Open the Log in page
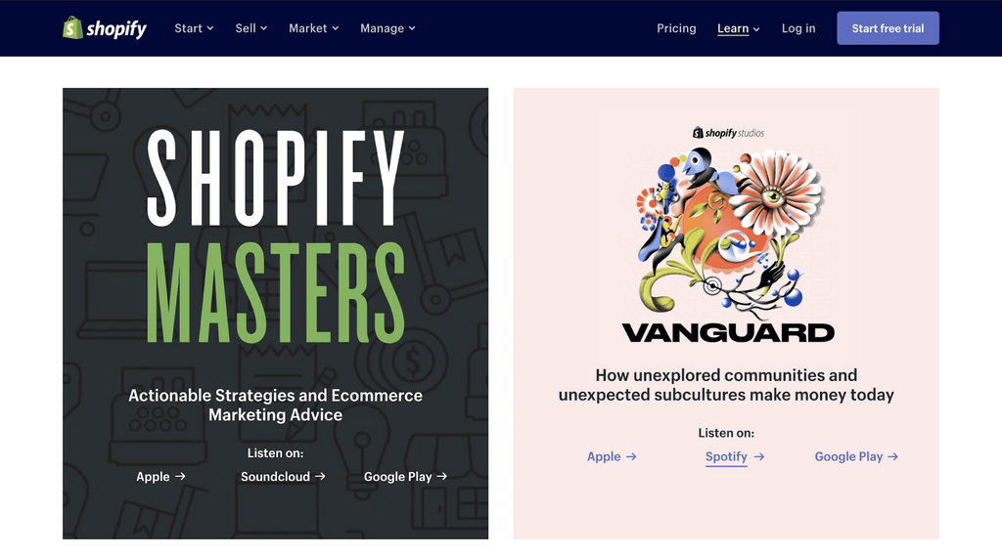1002x555 pixels. (x=798, y=28)
